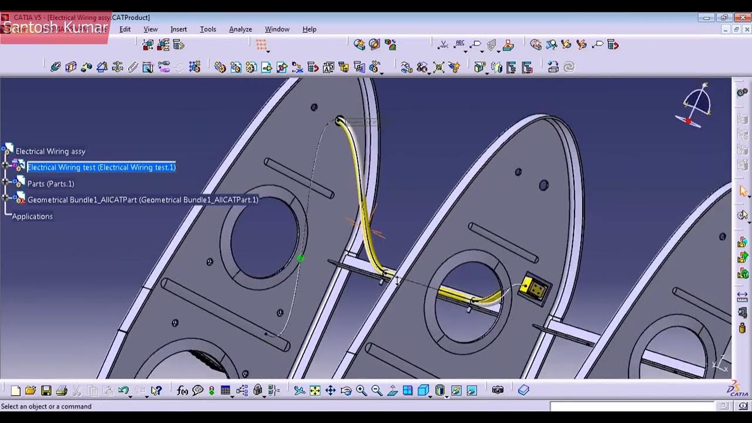Click Swap Visible Space icon
Image resolution: width=752 pixels, height=423 pixels.
(x=471, y=390)
